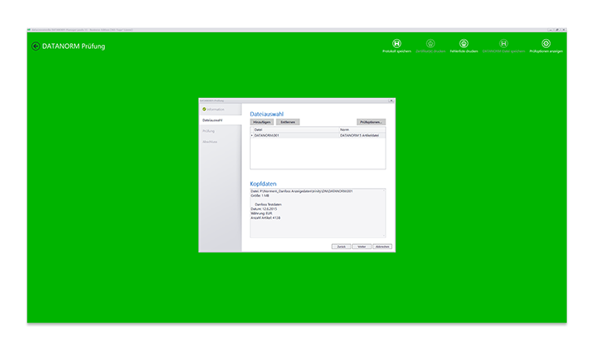Click the Kopfdaten text box scrollbar
The image size is (593, 350).
(x=384, y=213)
